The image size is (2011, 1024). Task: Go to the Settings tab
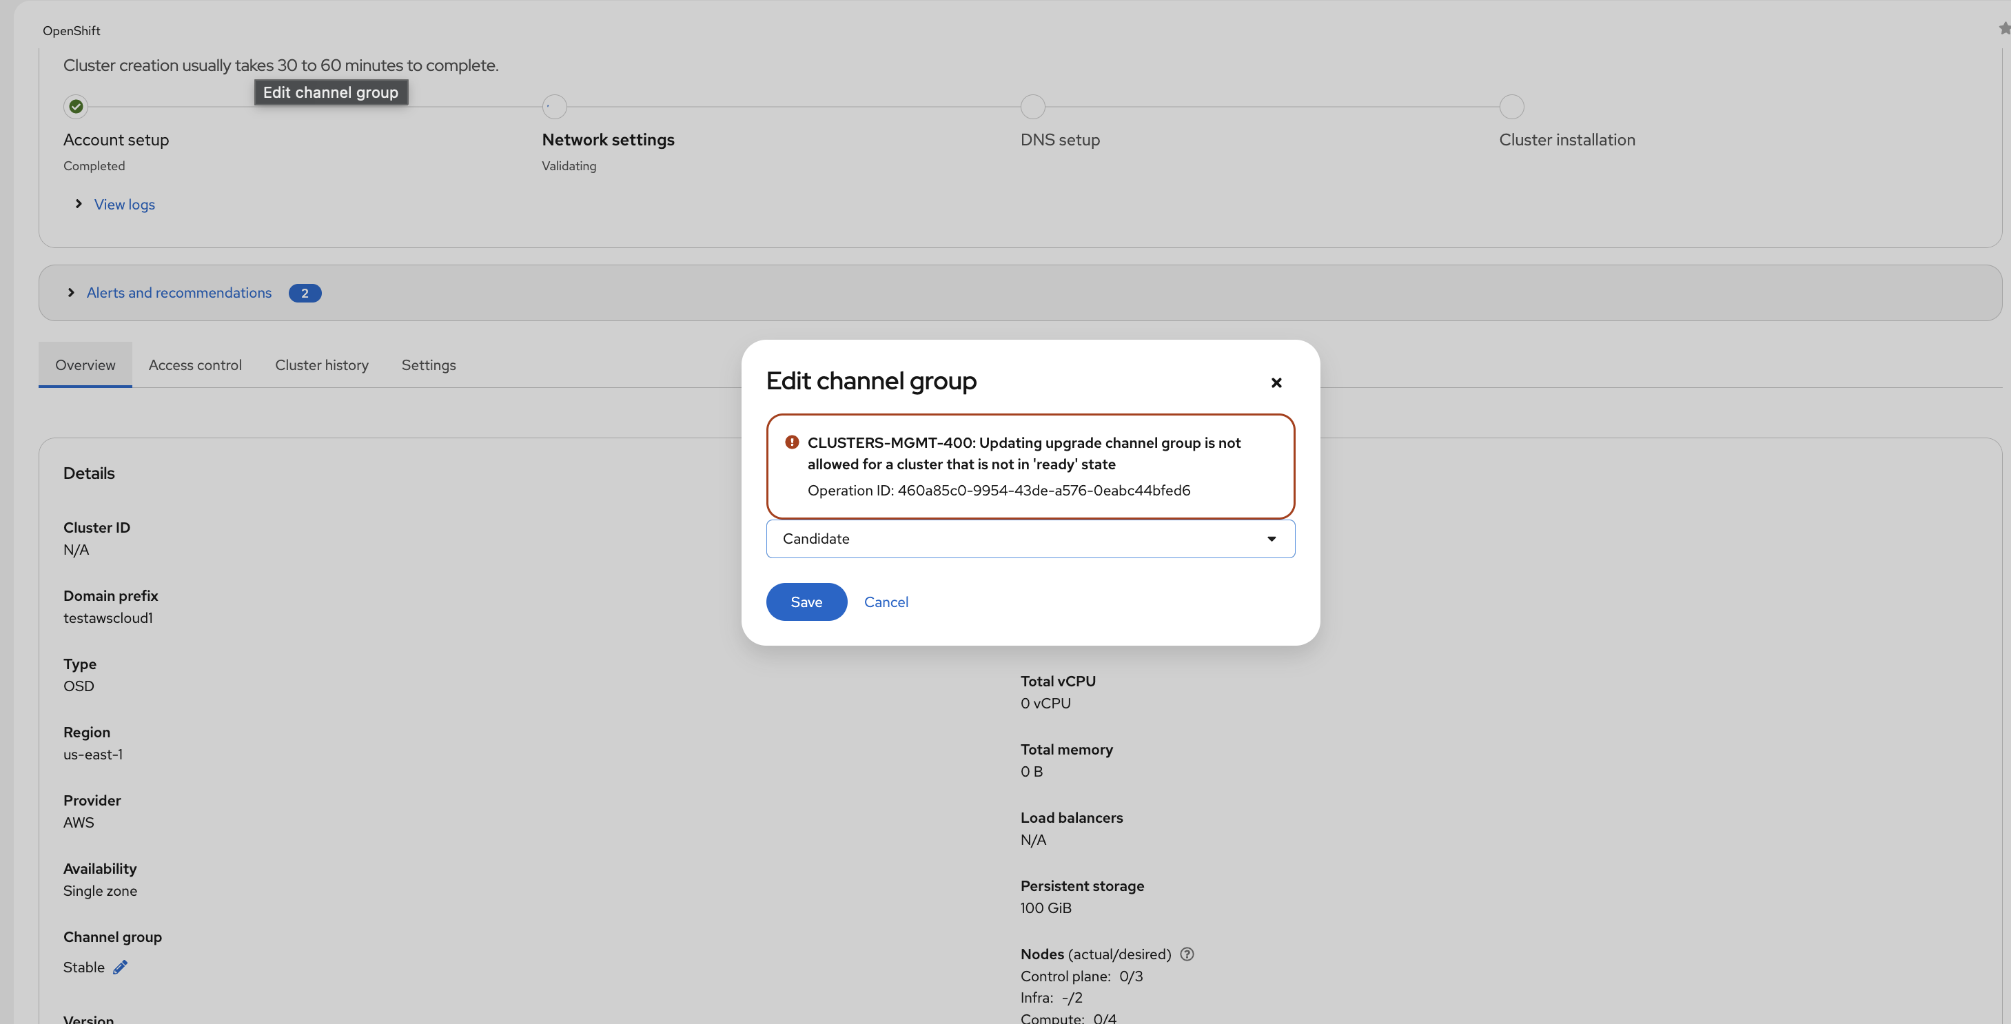click(x=429, y=365)
